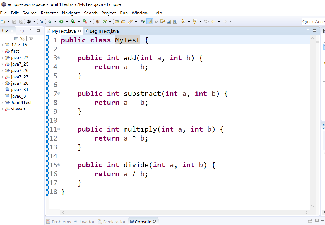
Task: Expand the Junit4Test project
Action: (x=2, y=103)
